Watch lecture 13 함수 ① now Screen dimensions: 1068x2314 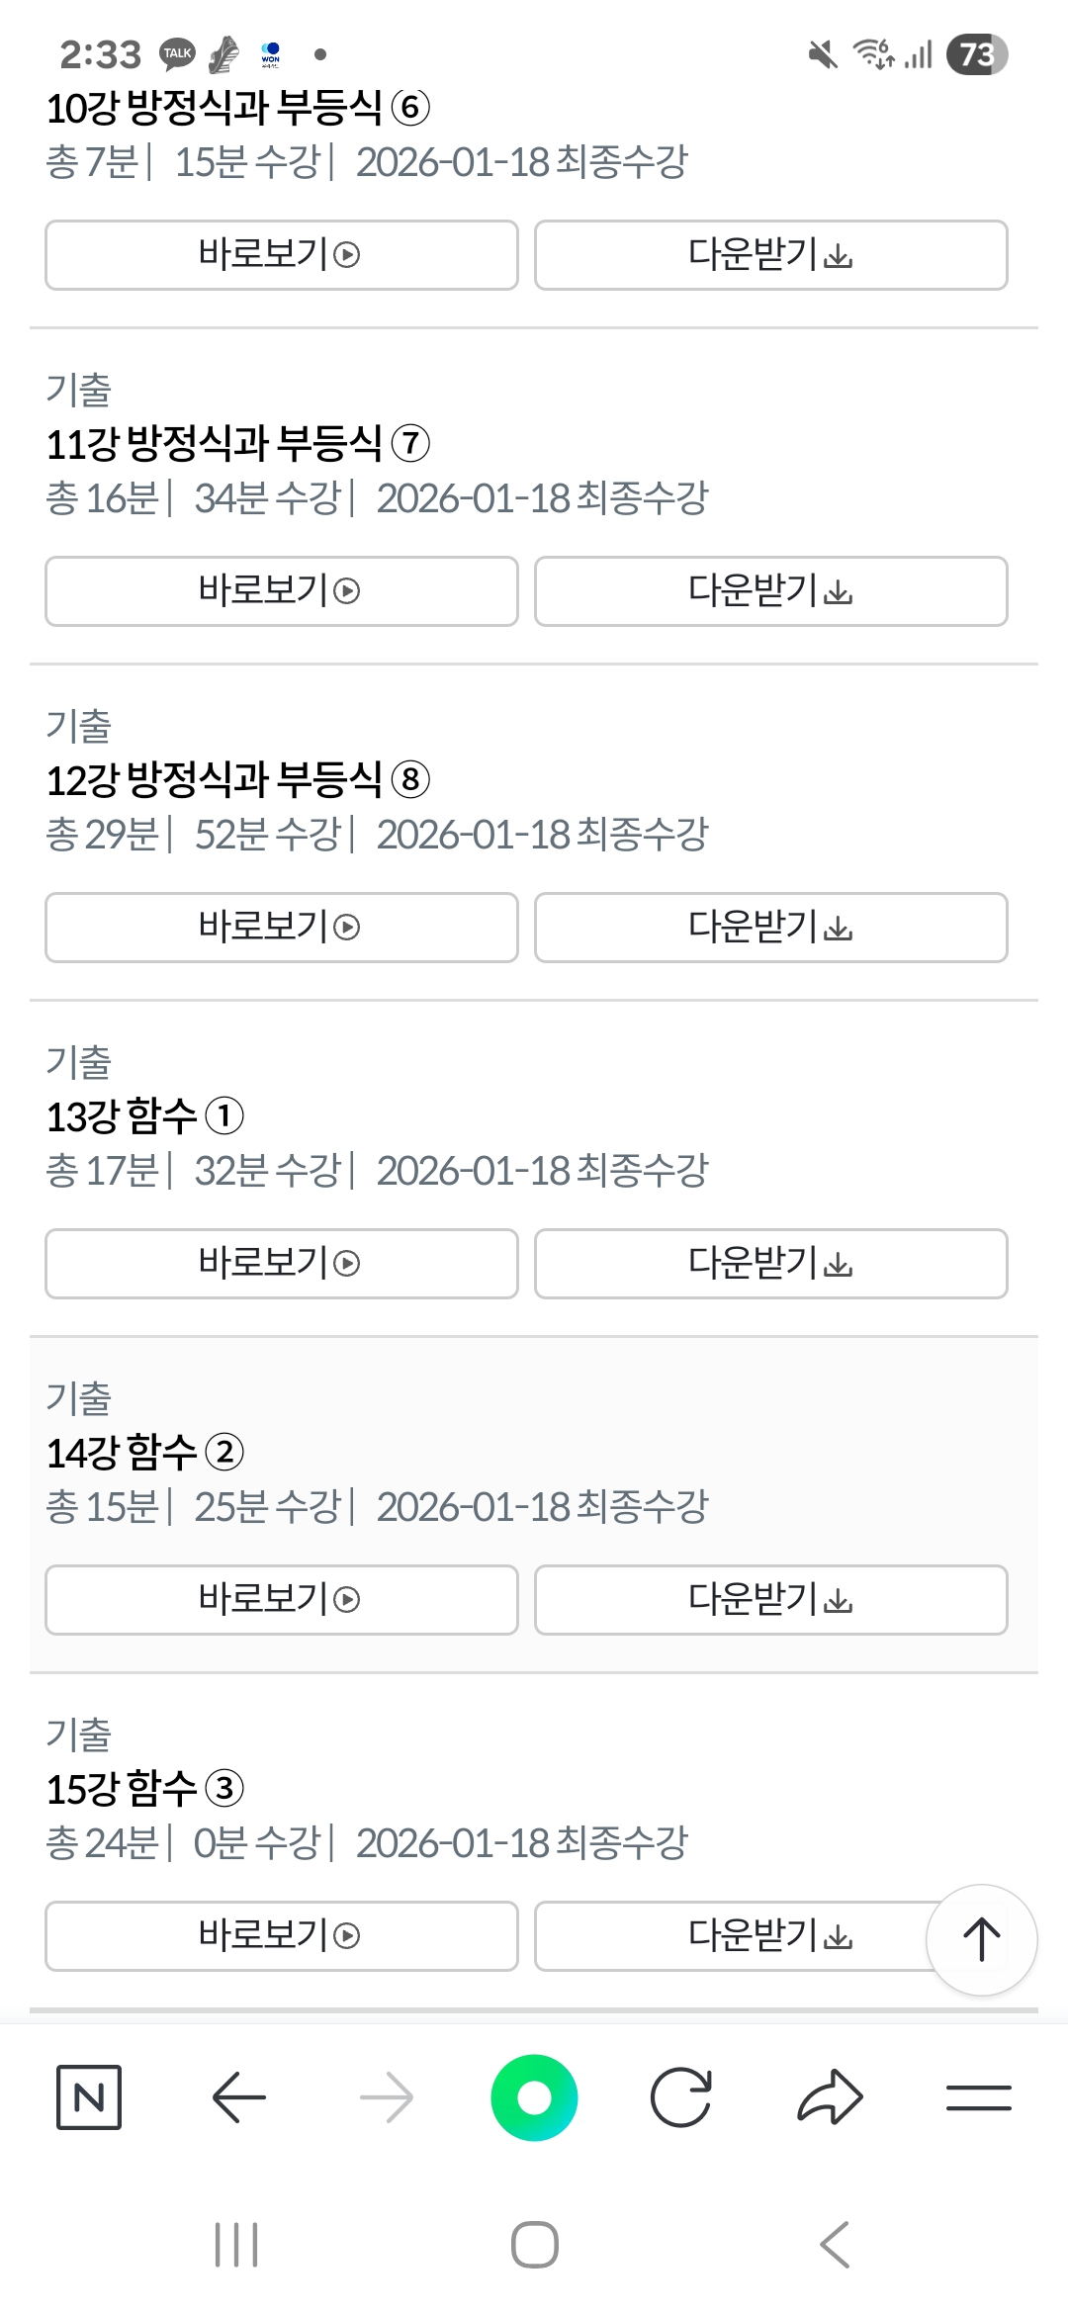[282, 1264]
